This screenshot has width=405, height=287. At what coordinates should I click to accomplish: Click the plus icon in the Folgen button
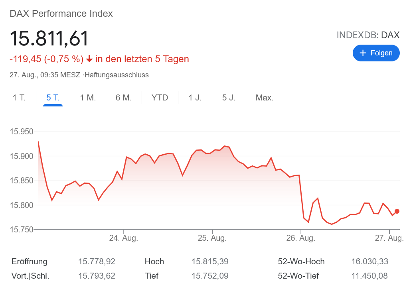coord(364,53)
